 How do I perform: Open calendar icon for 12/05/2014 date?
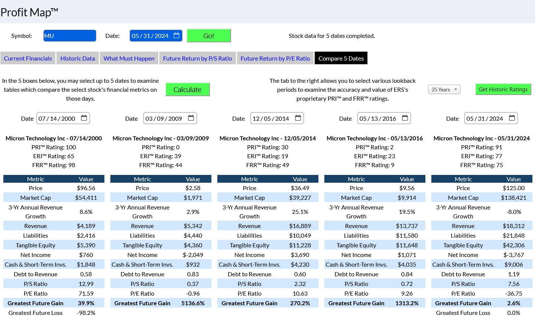point(298,118)
